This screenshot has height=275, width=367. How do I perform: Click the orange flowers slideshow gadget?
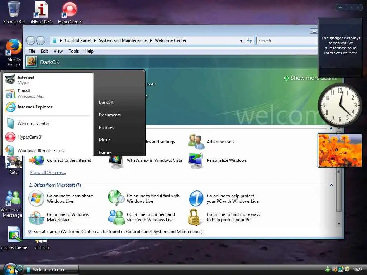340,150
